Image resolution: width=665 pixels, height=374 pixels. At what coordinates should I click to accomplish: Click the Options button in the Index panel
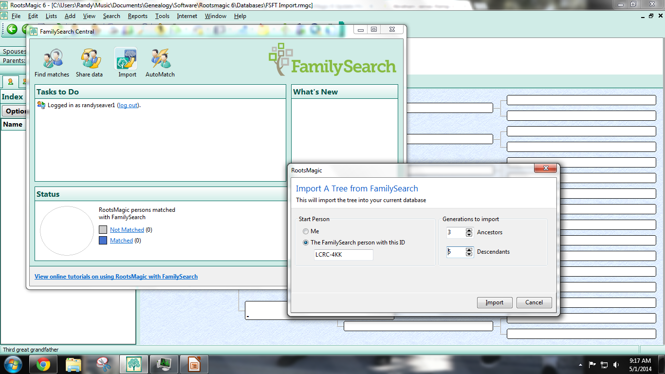point(15,111)
